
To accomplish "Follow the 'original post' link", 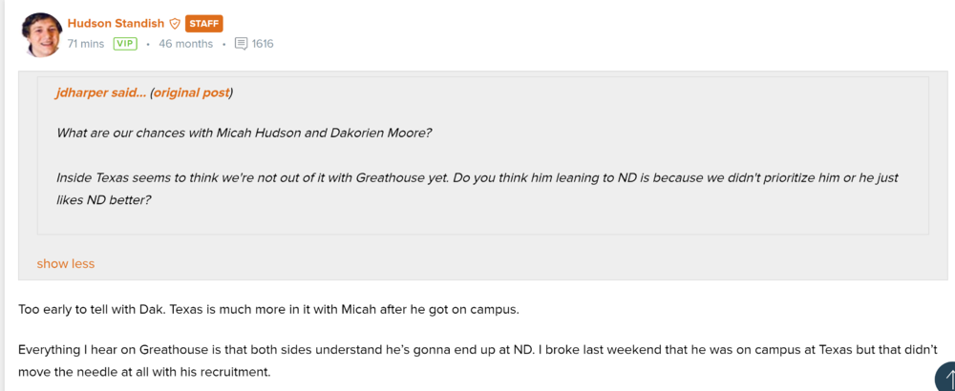I will click(x=191, y=93).
